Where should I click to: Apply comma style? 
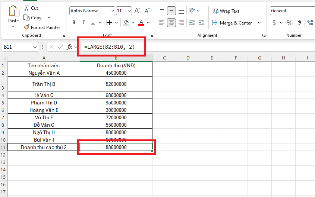click(x=299, y=23)
